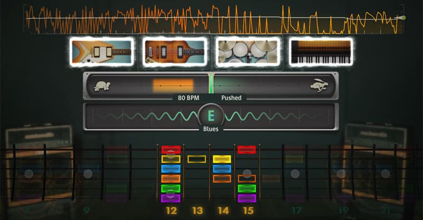Screen dimensions: 423x220
Task: Click the dimmed fret number 17
Action: click(x=297, y=210)
